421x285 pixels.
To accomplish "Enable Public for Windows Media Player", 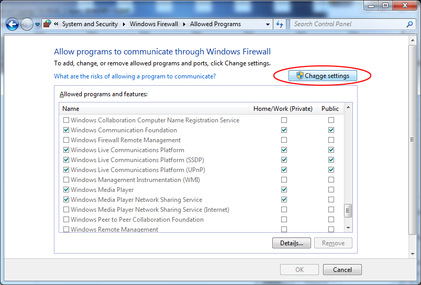I will (x=331, y=189).
